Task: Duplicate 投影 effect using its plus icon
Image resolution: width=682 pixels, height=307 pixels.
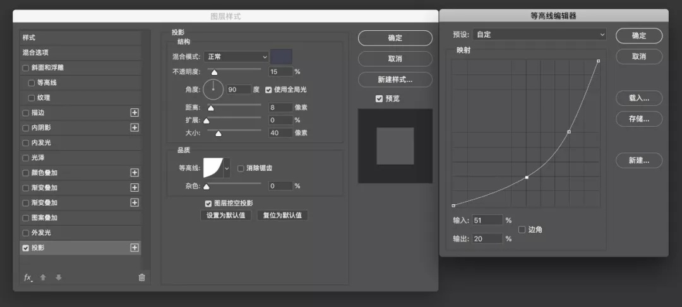Action: pos(134,248)
